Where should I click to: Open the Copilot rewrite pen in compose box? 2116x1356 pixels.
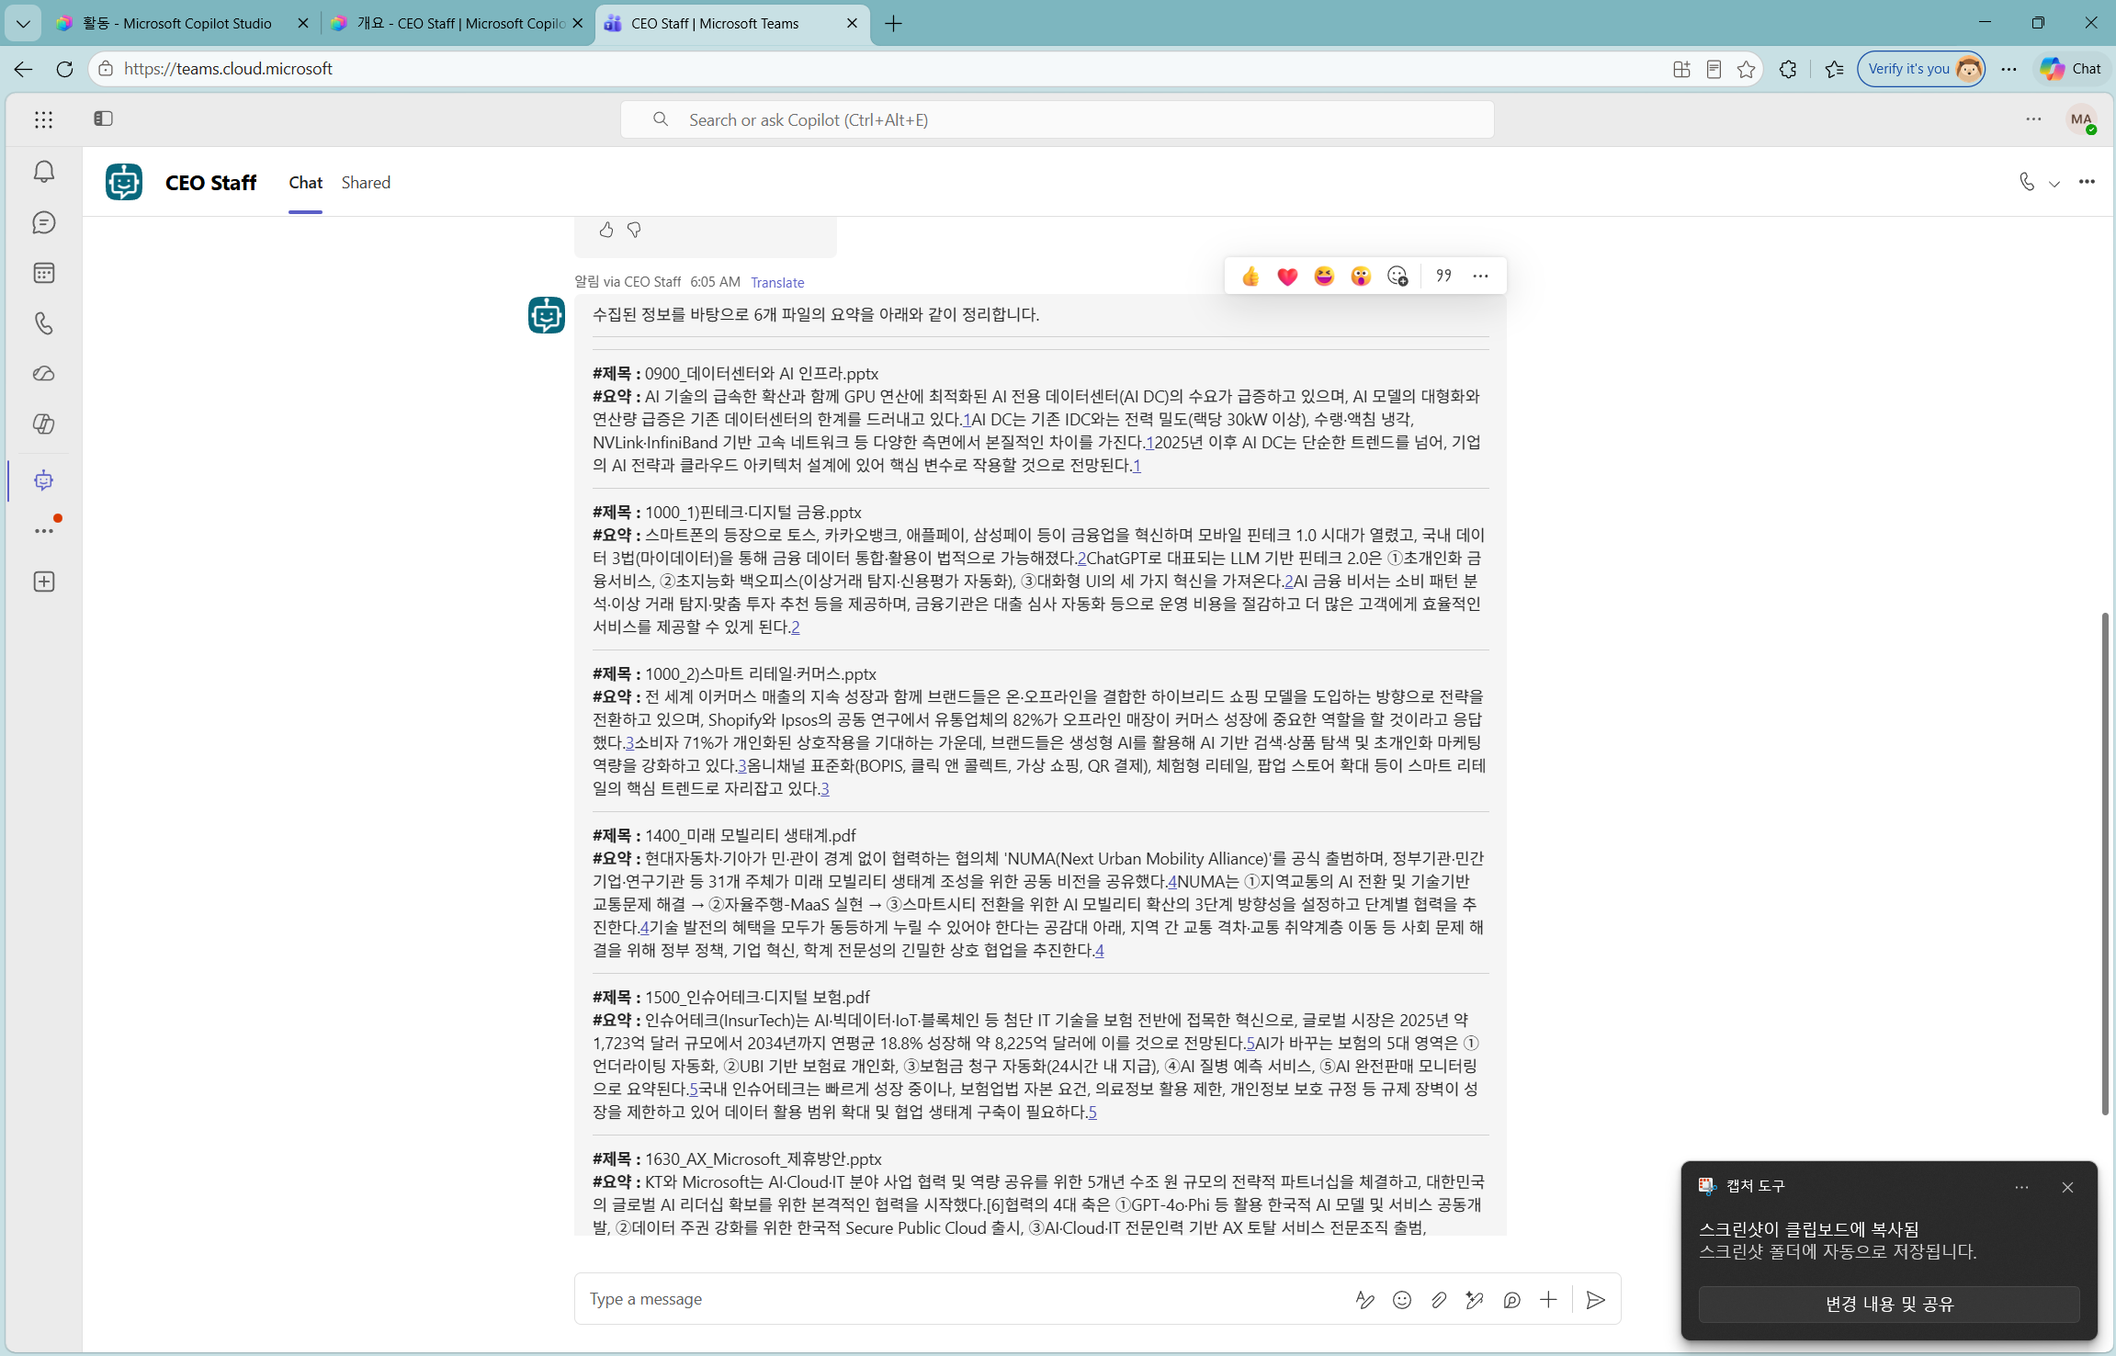tap(1475, 1299)
